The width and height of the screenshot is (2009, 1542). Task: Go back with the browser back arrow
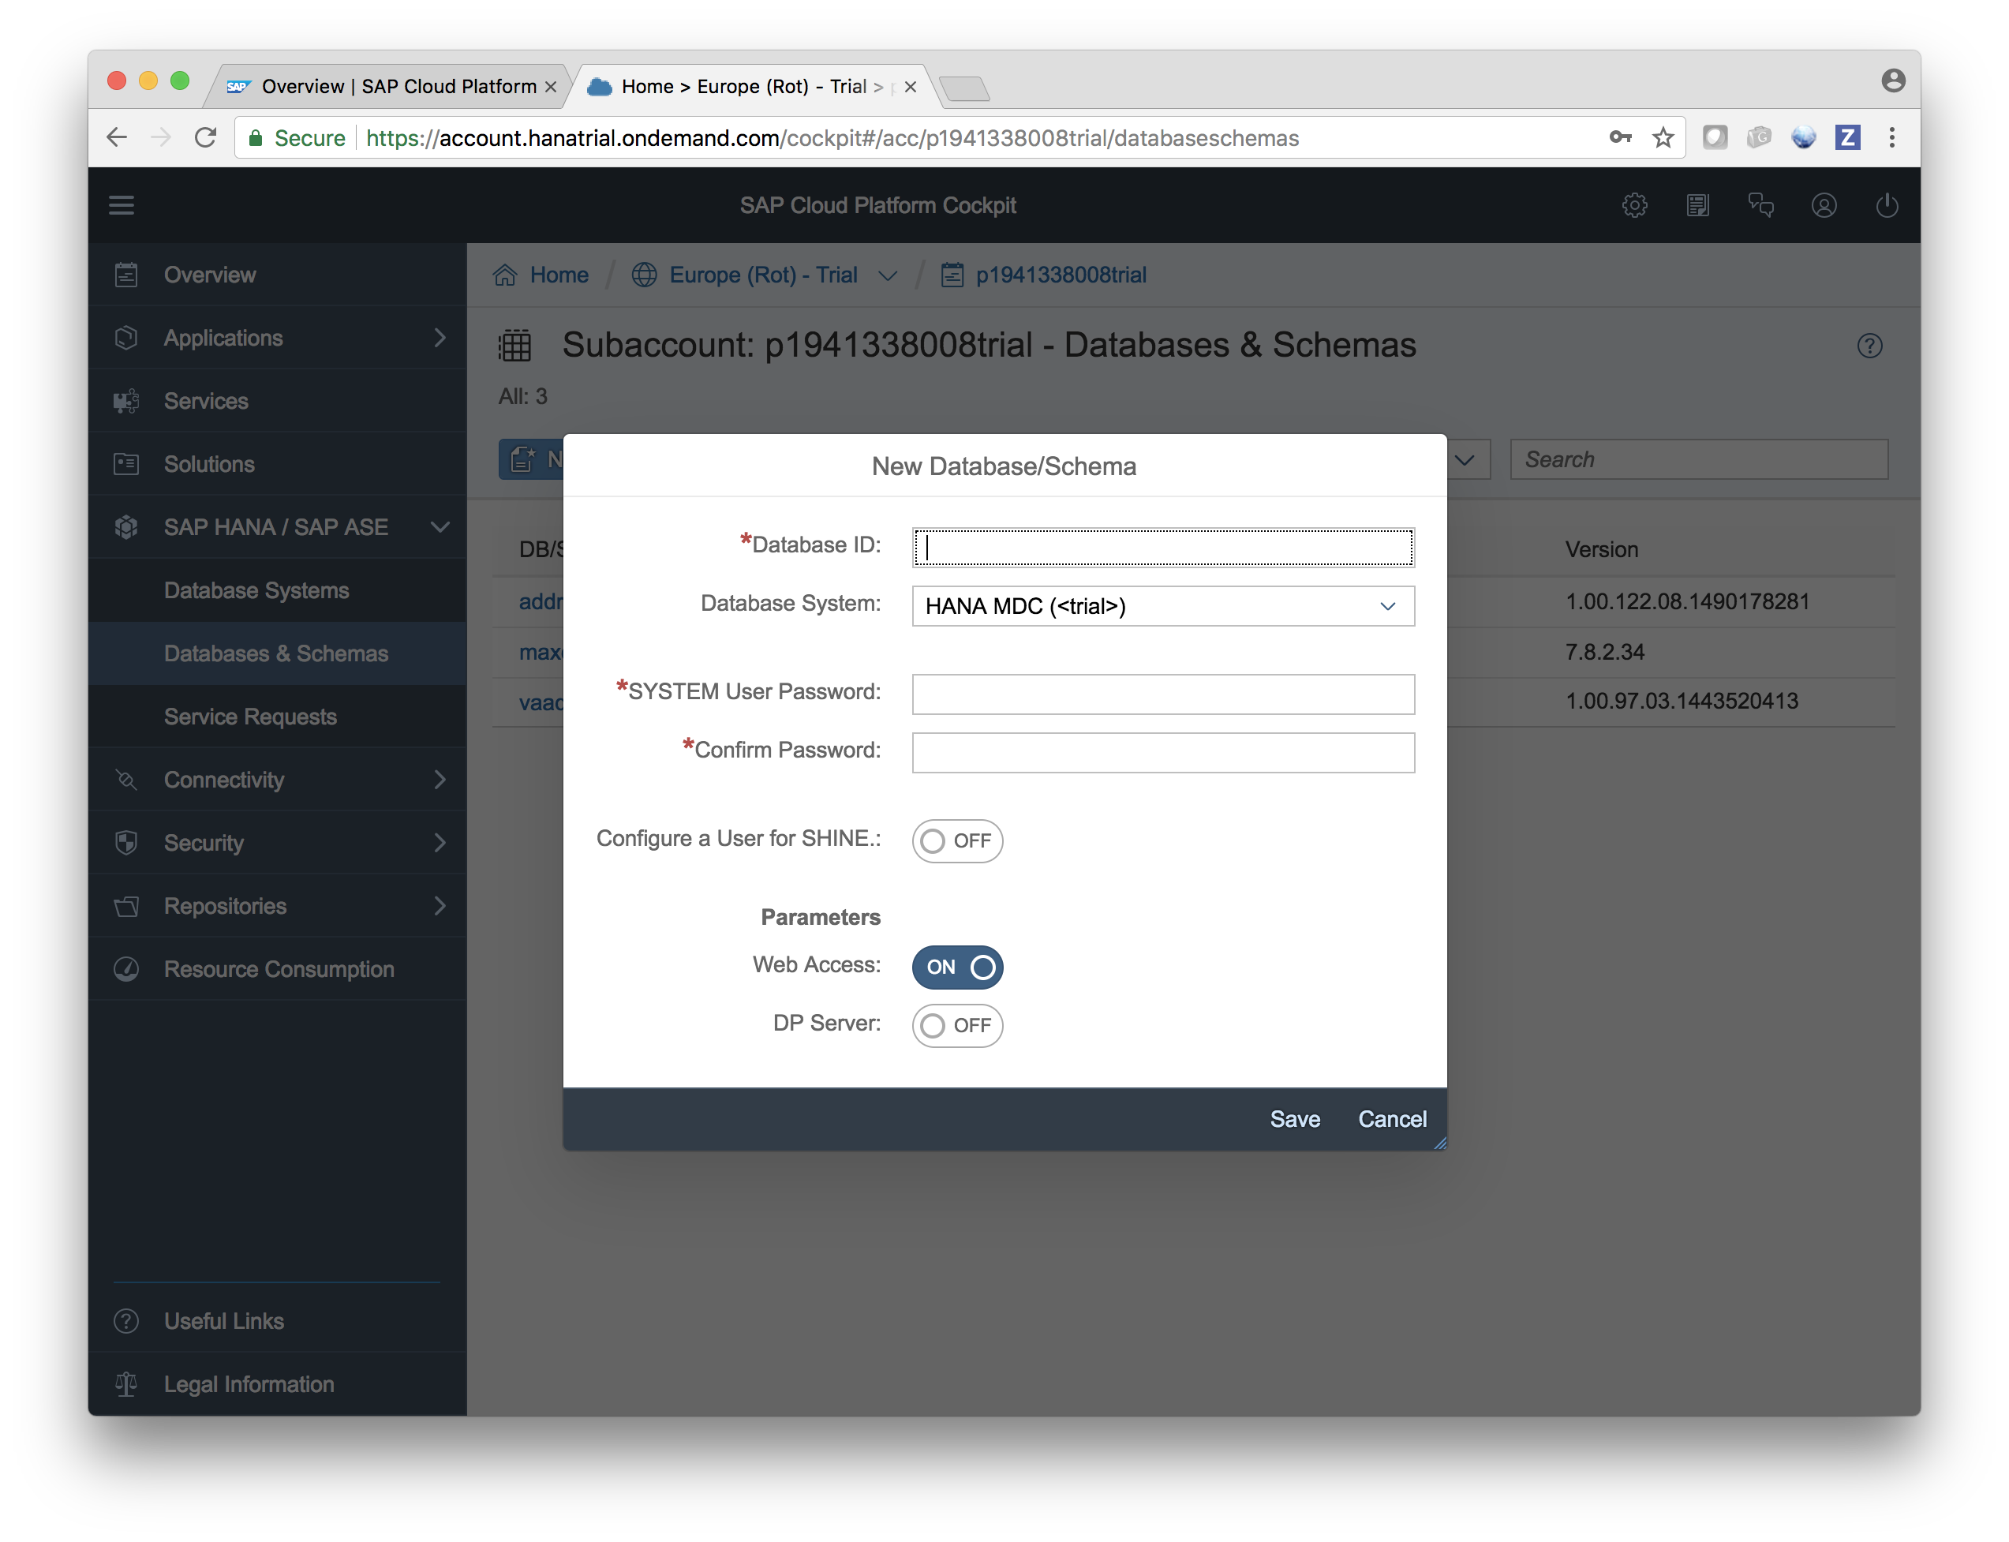click(x=117, y=137)
